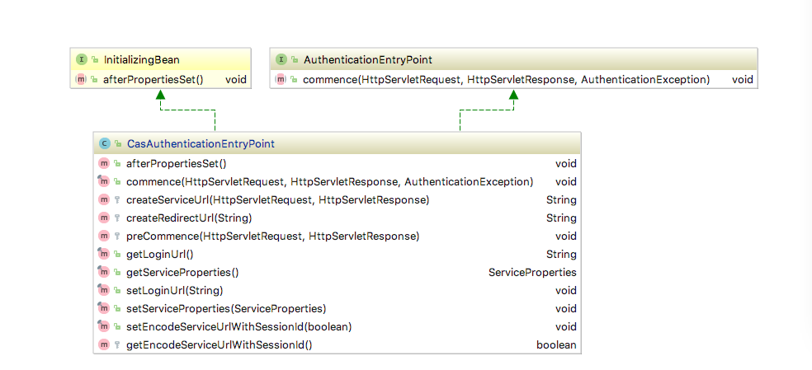Click method icon of setLoginUrl(String) row

click(104, 290)
